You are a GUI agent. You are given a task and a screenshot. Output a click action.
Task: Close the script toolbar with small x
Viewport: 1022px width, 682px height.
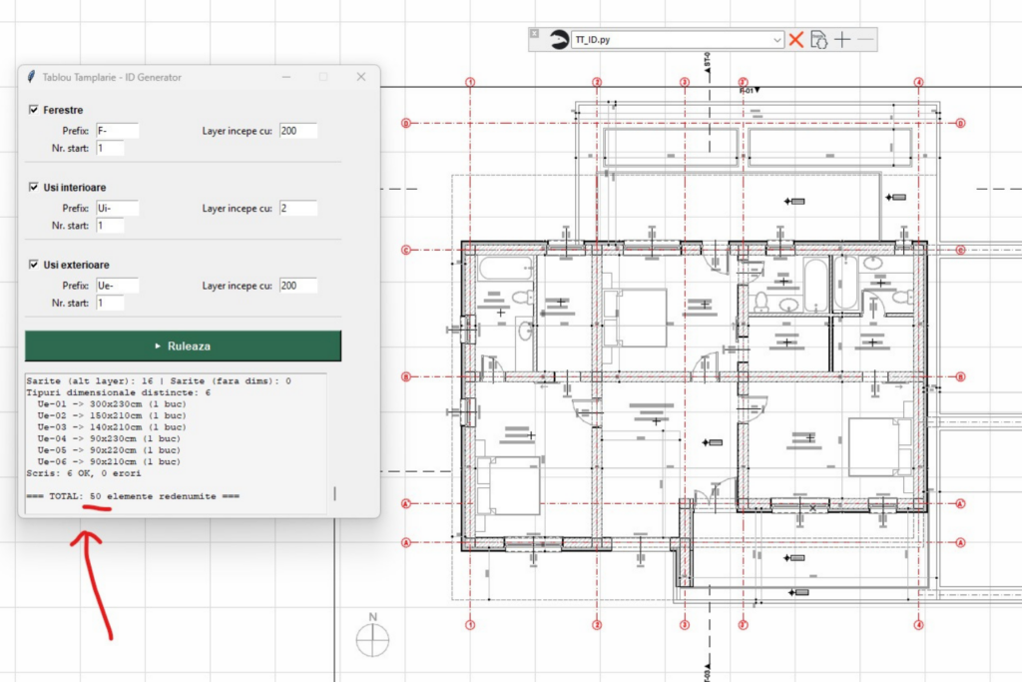click(534, 33)
